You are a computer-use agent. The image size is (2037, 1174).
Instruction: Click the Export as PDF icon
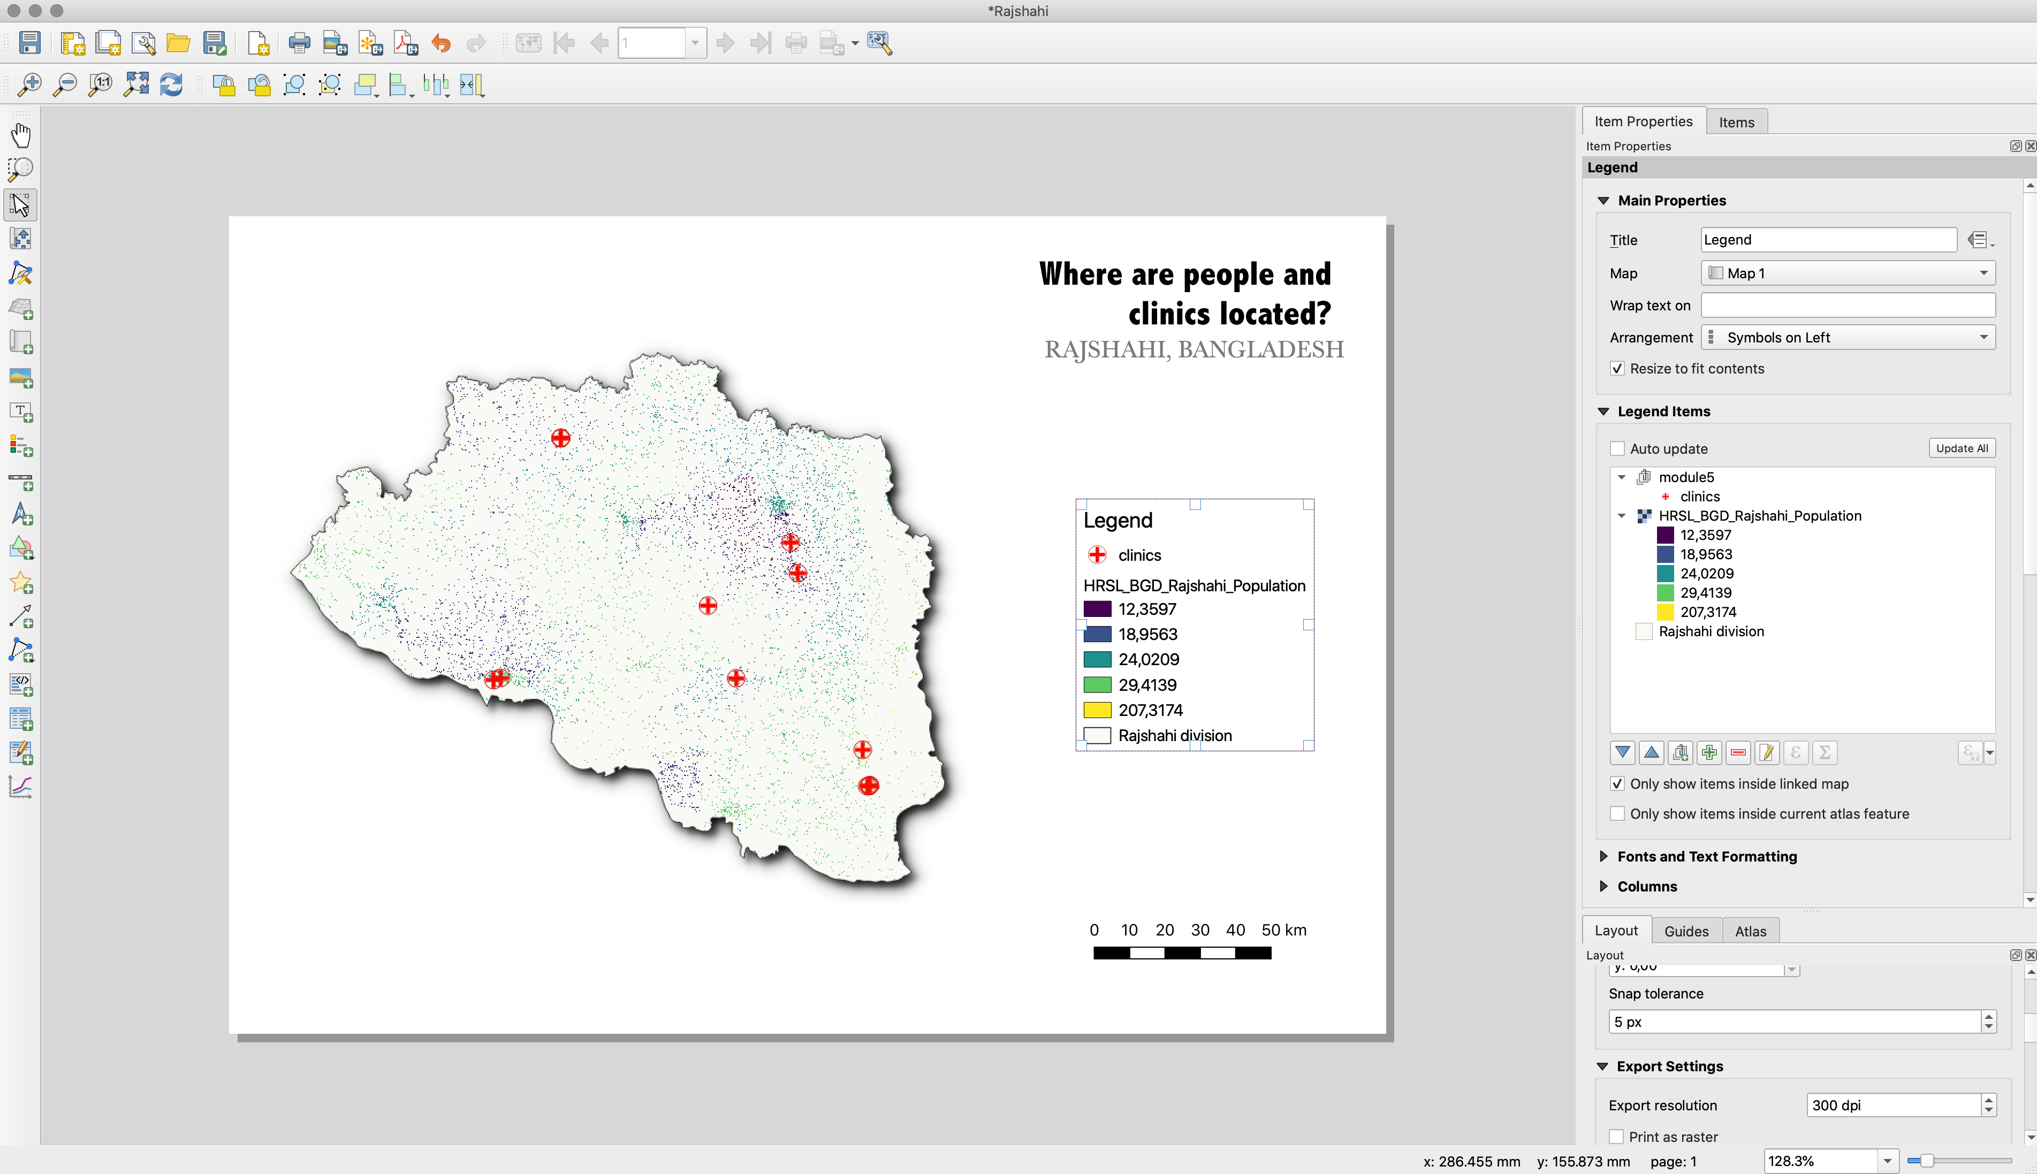(406, 43)
